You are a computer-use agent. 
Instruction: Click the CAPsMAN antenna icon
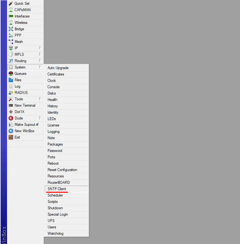[x=11, y=10]
